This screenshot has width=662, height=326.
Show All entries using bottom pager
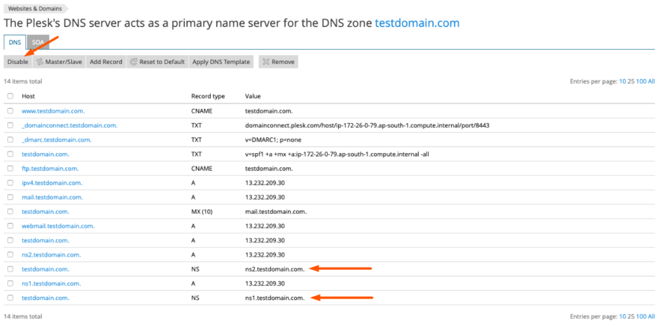652,316
